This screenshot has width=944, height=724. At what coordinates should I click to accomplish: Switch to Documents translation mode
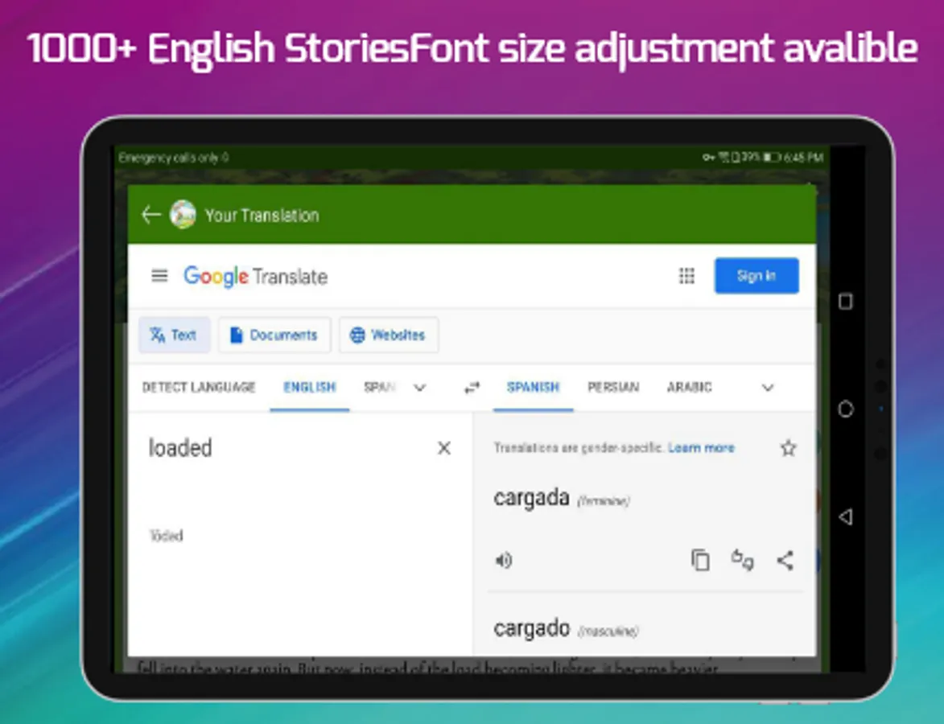pos(274,335)
